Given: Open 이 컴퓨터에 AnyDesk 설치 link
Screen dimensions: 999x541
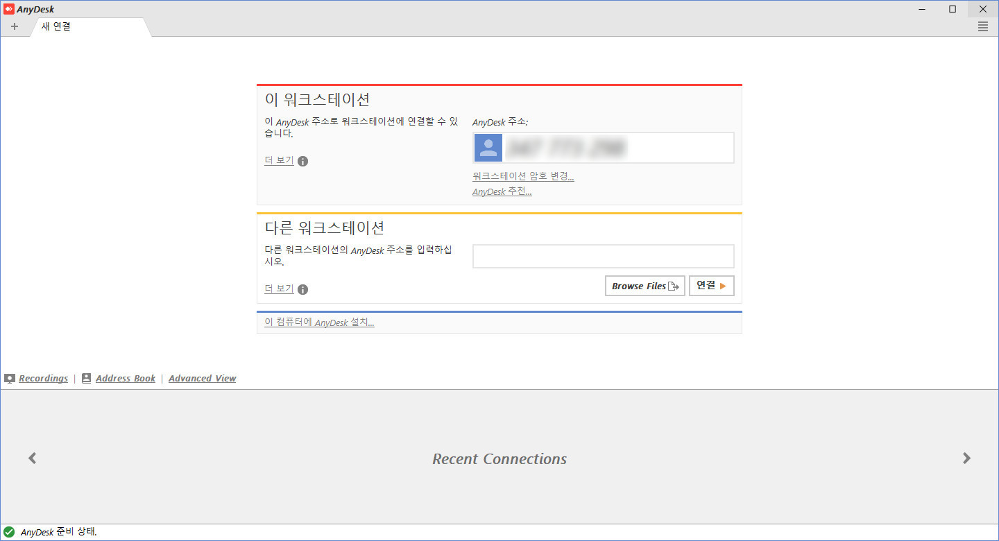Looking at the screenshot, I should click(x=319, y=323).
